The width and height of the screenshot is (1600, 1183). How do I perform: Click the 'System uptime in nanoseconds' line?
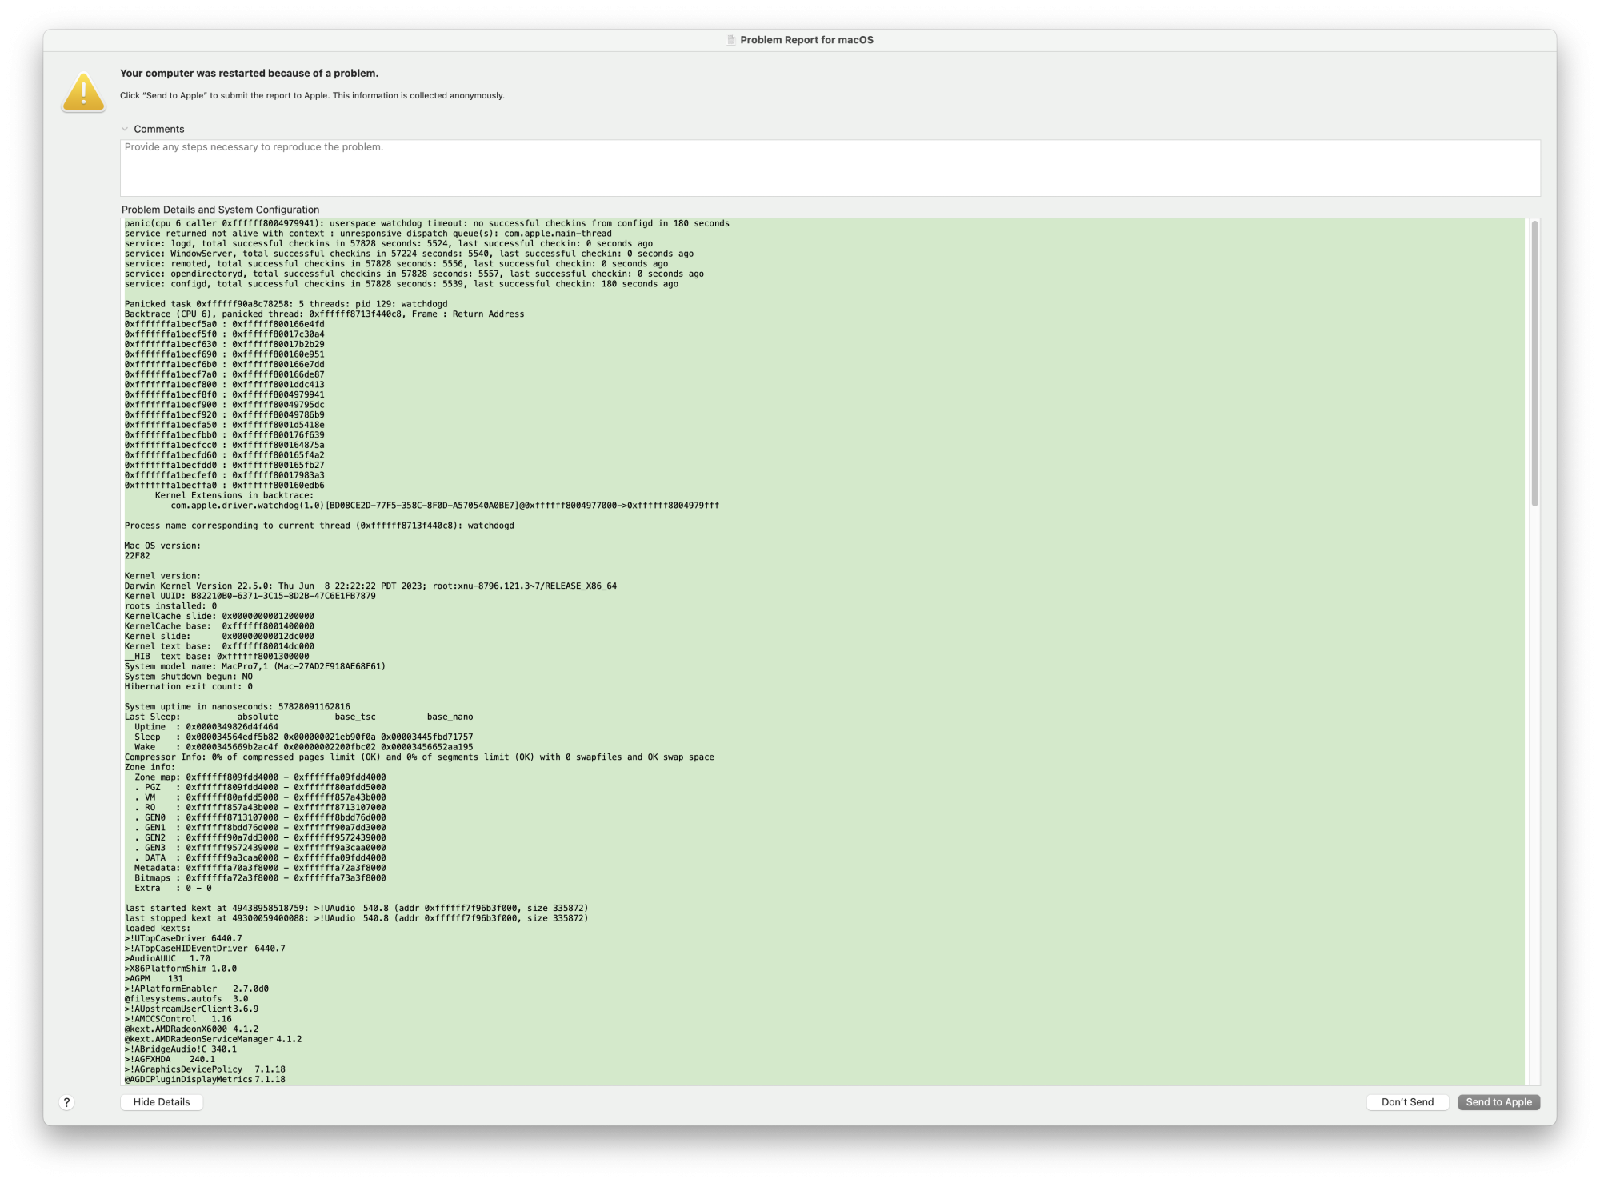pos(237,707)
